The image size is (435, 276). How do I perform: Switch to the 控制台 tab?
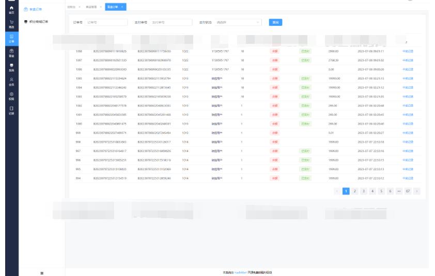(x=71, y=7)
